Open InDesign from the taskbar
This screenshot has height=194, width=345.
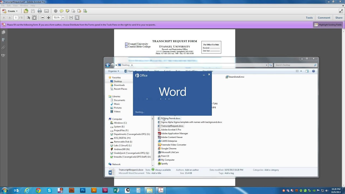(x=105, y=190)
